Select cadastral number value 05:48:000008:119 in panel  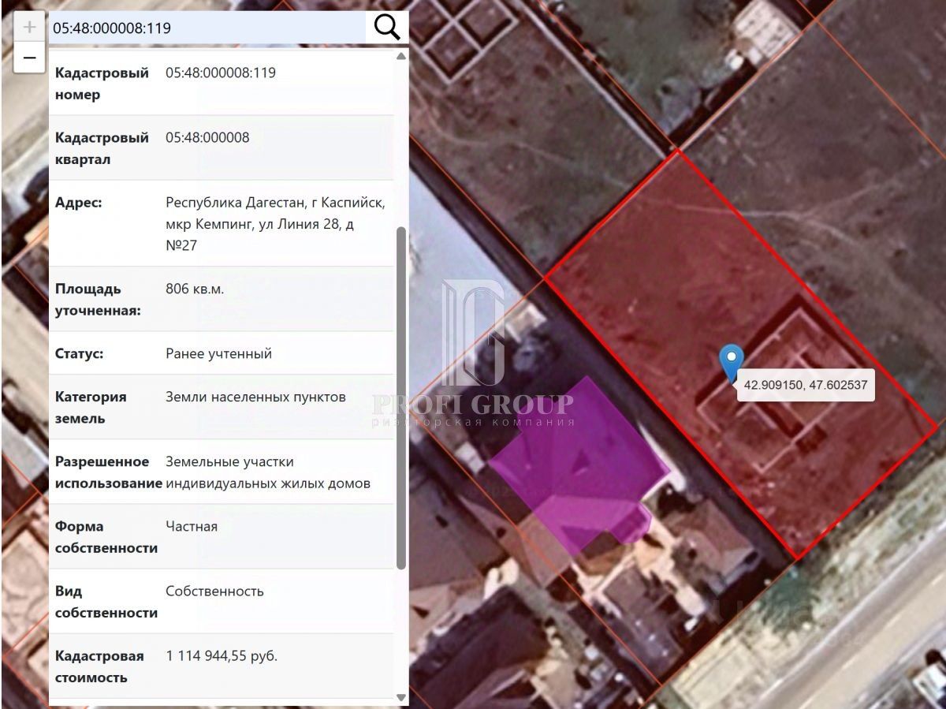coord(221,73)
